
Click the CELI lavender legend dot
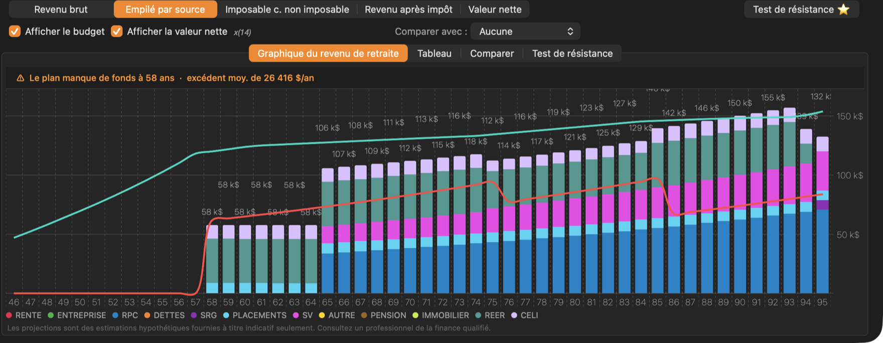click(x=514, y=315)
